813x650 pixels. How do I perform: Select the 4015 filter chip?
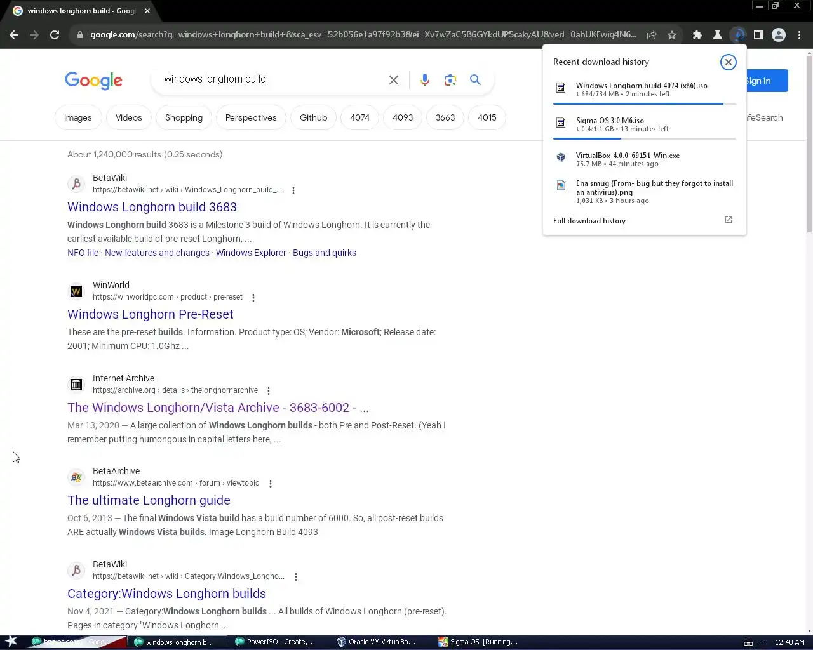click(x=487, y=118)
